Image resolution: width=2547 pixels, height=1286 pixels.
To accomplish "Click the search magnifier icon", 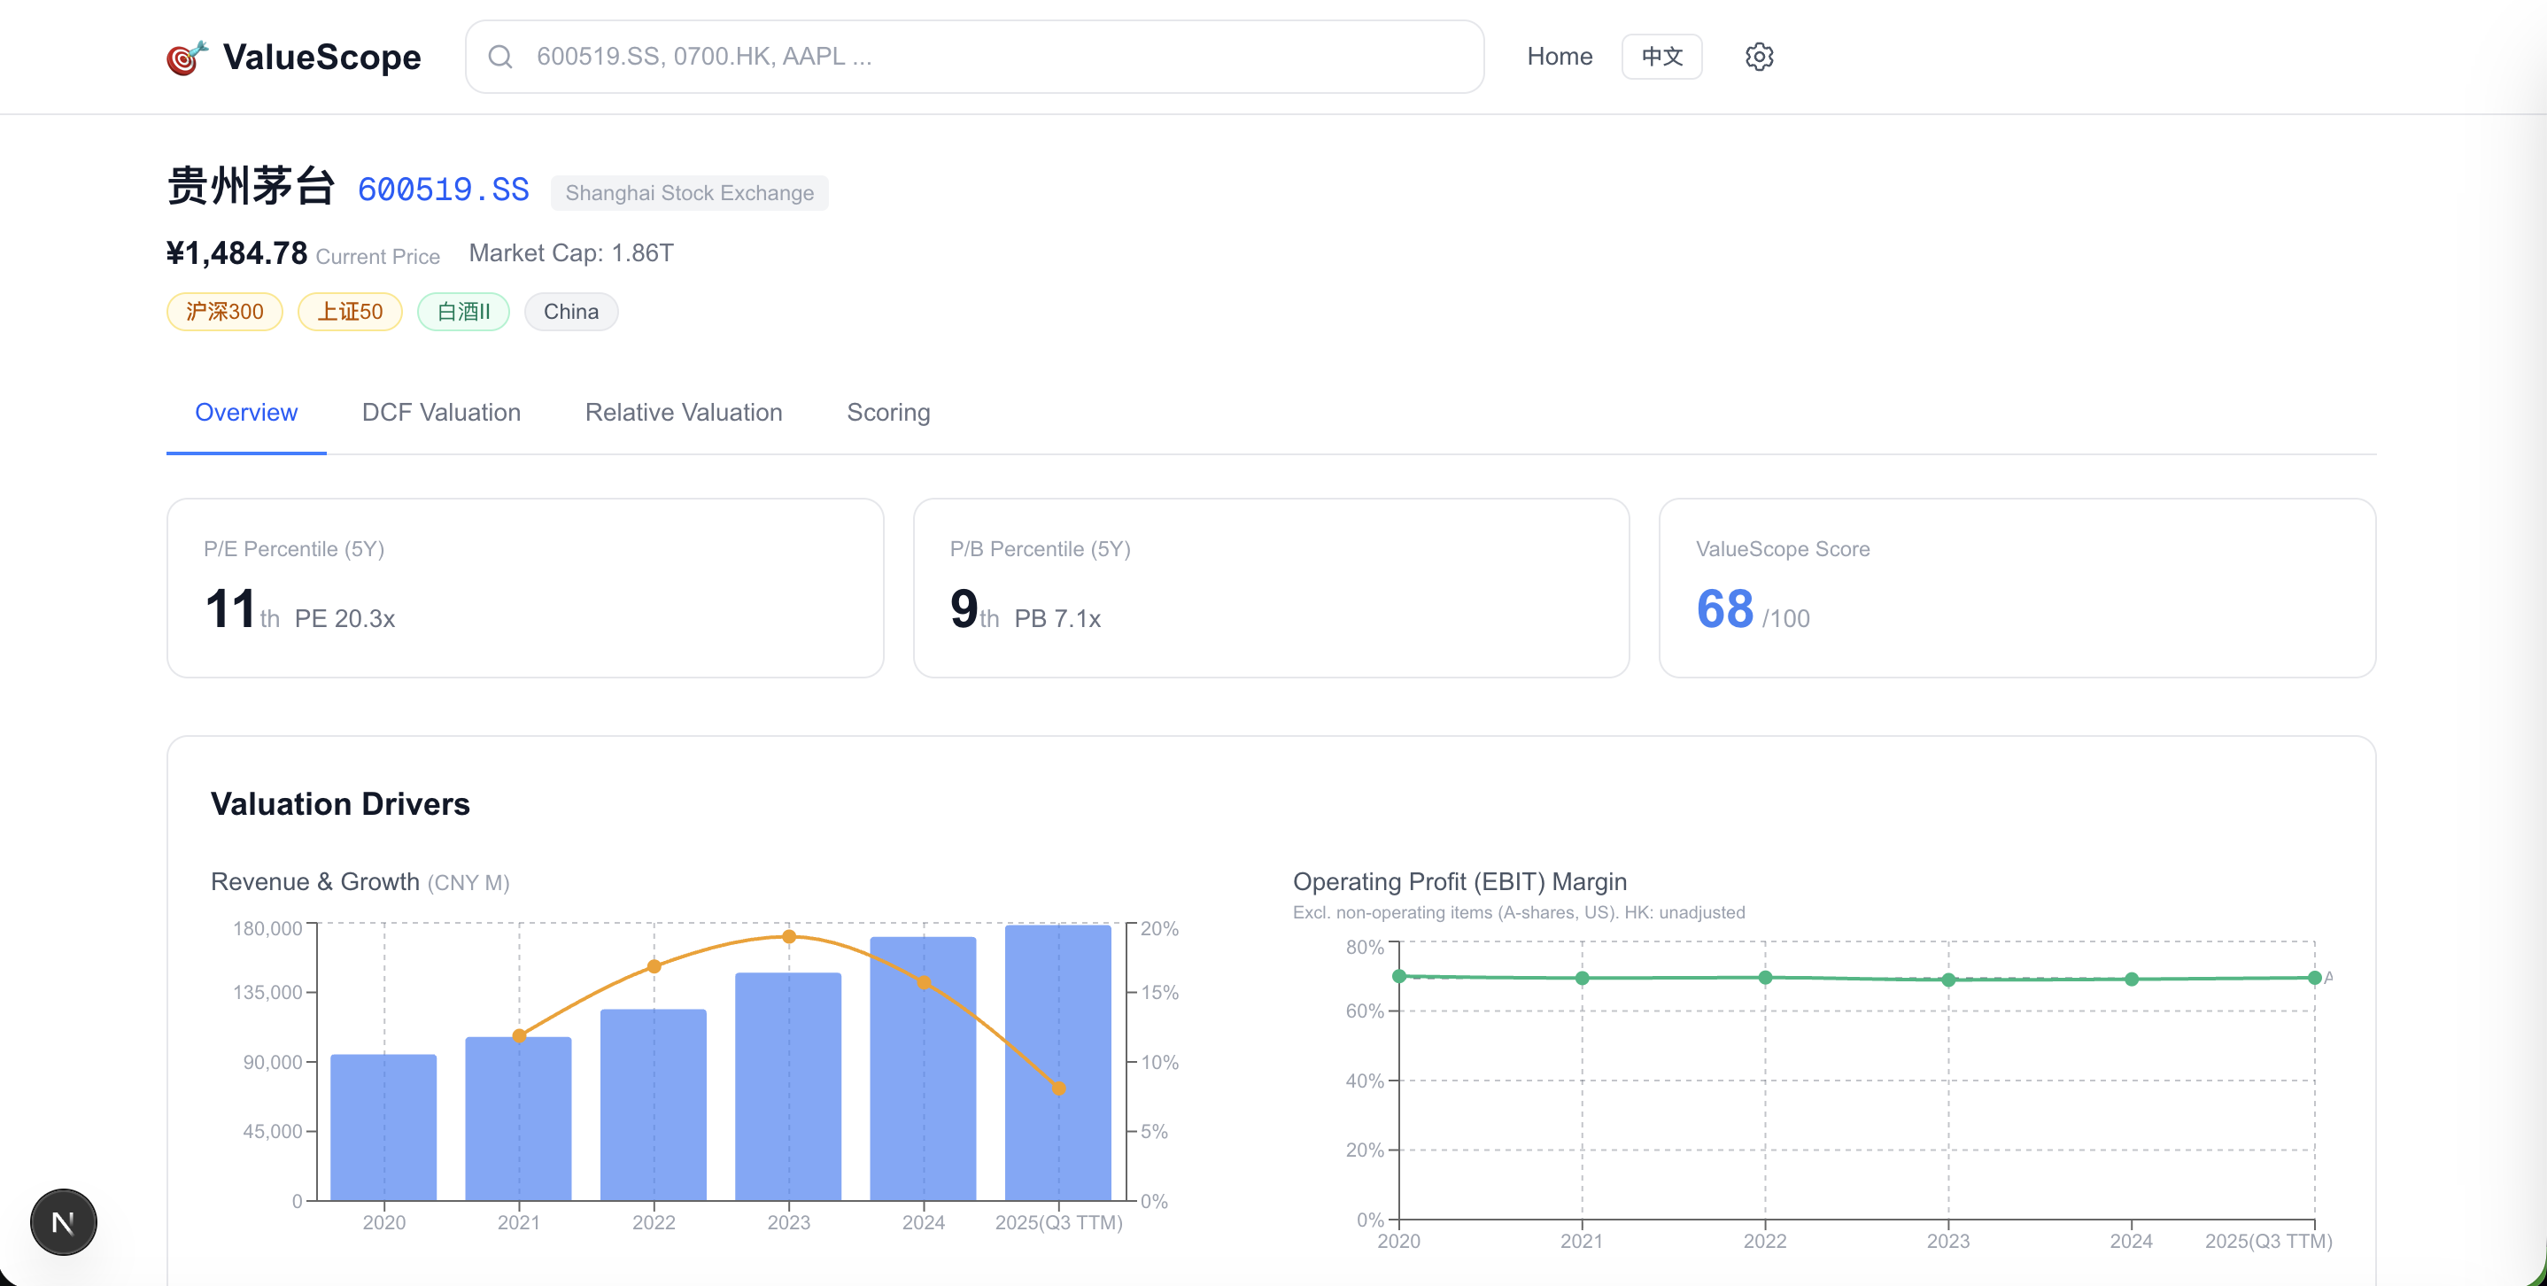I will point(500,57).
